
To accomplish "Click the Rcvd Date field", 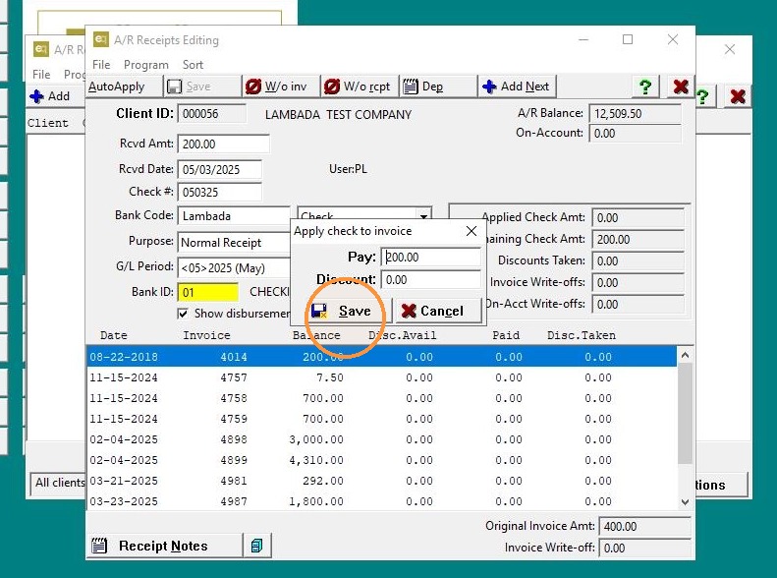I will click(x=219, y=169).
